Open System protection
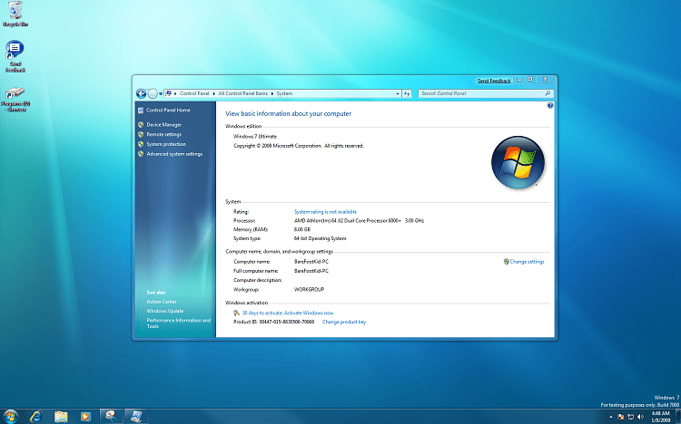681x424 pixels. (x=166, y=144)
